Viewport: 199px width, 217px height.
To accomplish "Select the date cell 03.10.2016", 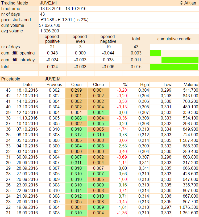I will point(27,152).
